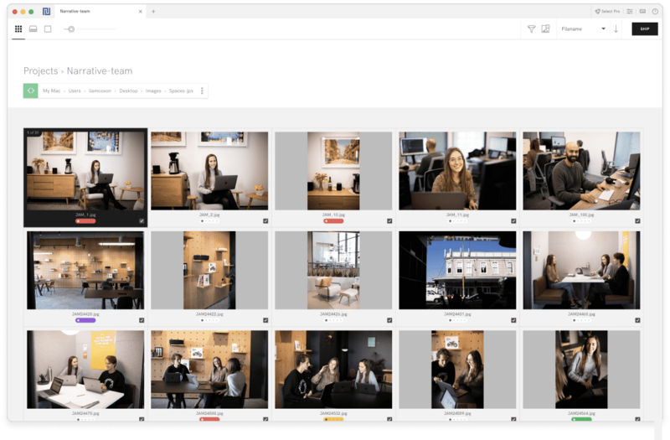Viewport: 670px width, 440px height.
Task: Select the JAM24564.jpg portrait thumbnail
Action: [581, 370]
